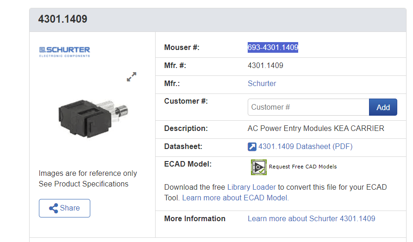Screen dimensions: 413x242
Task: Click the Mfr. # value 4301.1409
Action: (265, 66)
